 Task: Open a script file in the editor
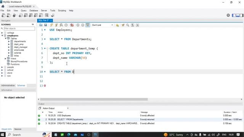click(41, 25)
